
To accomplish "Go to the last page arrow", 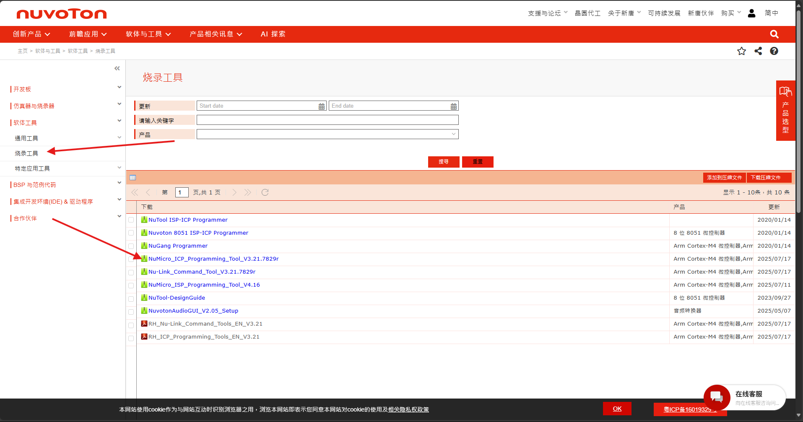I will (x=247, y=192).
